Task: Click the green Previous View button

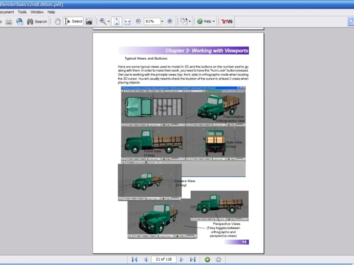Action: click(207, 259)
